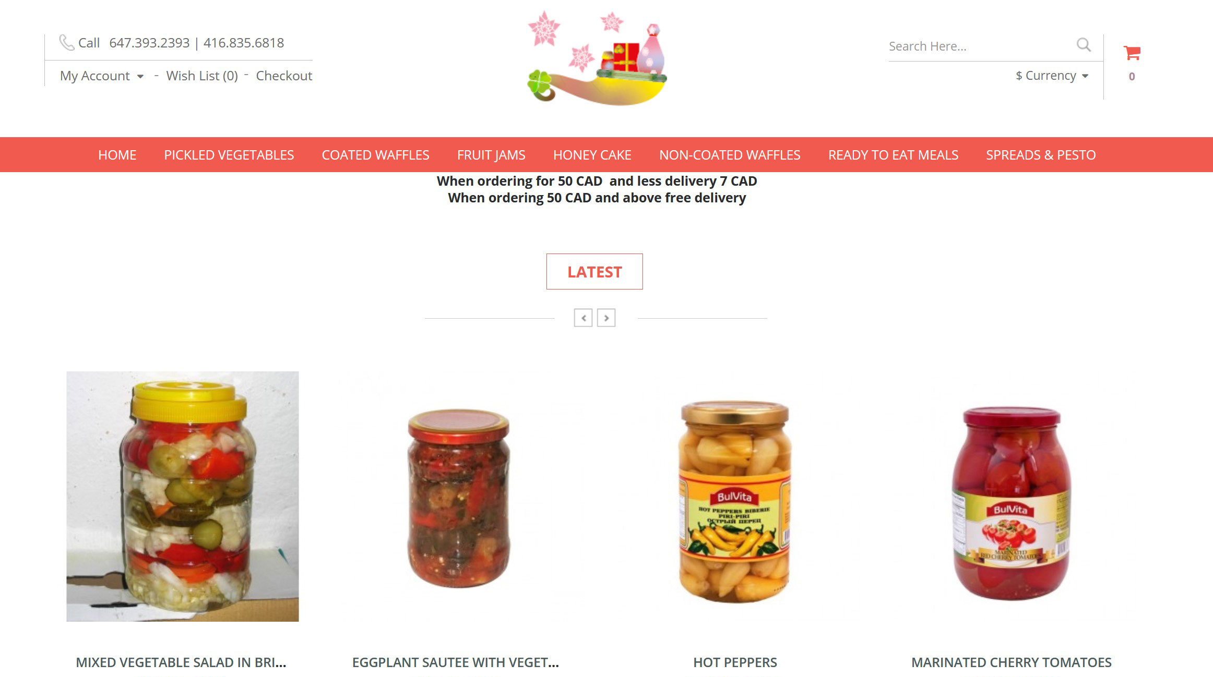The height and width of the screenshot is (677, 1213).
Task: Open the Currency dropdown
Action: [x=1052, y=76]
